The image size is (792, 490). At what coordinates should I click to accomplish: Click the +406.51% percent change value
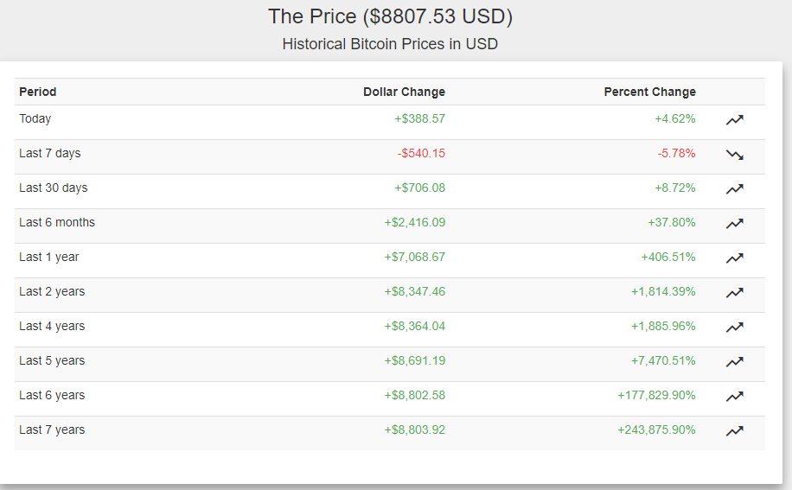pyautogui.click(x=667, y=257)
